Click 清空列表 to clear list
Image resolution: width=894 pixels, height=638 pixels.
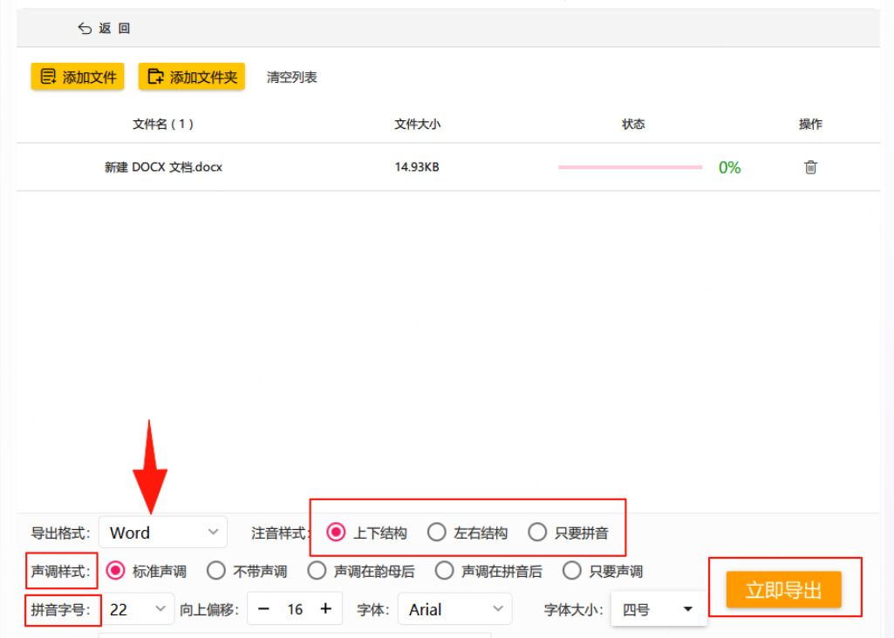pyautogui.click(x=292, y=77)
